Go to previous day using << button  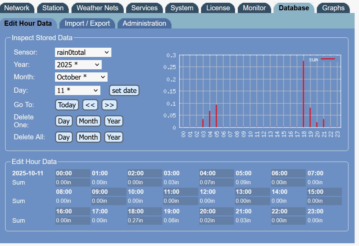(x=90, y=105)
